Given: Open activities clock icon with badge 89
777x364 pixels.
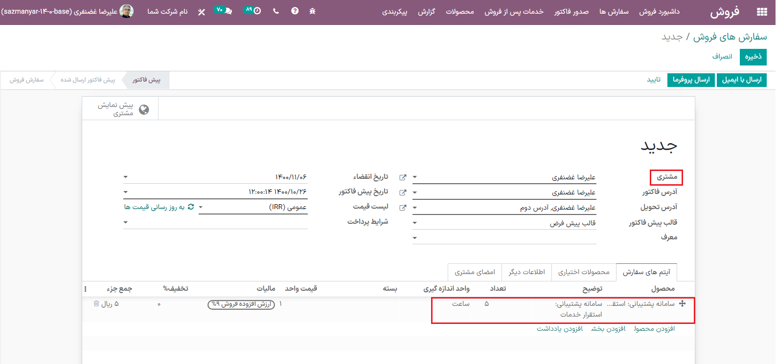Looking at the screenshot, I should coord(253,11).
